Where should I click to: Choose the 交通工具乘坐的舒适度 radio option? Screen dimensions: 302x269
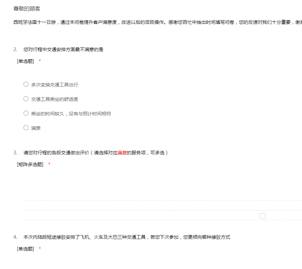coord(26,99)
